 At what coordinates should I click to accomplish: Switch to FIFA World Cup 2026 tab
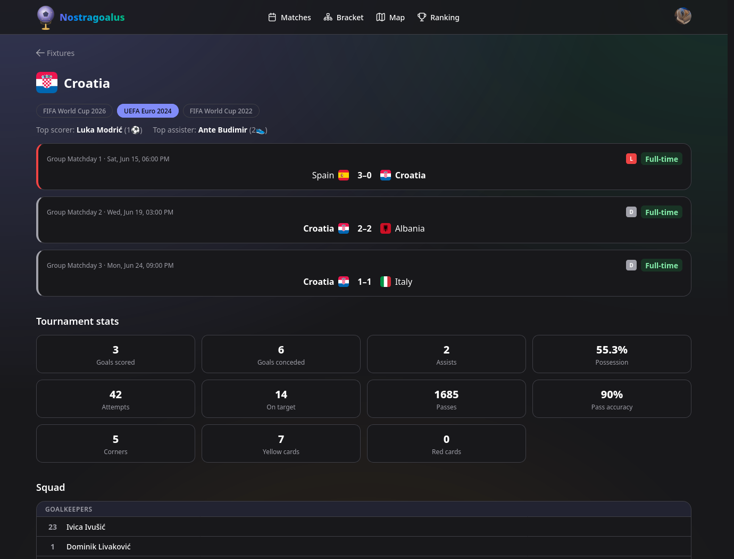74,111
